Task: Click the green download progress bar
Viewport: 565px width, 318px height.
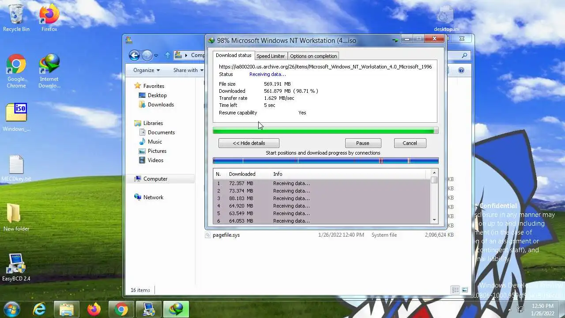Action: (x=326, y=131)
